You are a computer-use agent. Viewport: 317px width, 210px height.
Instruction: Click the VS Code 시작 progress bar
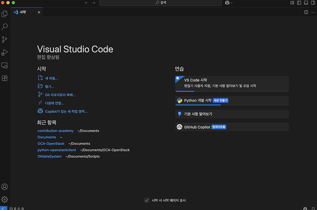tap(232, 91)
